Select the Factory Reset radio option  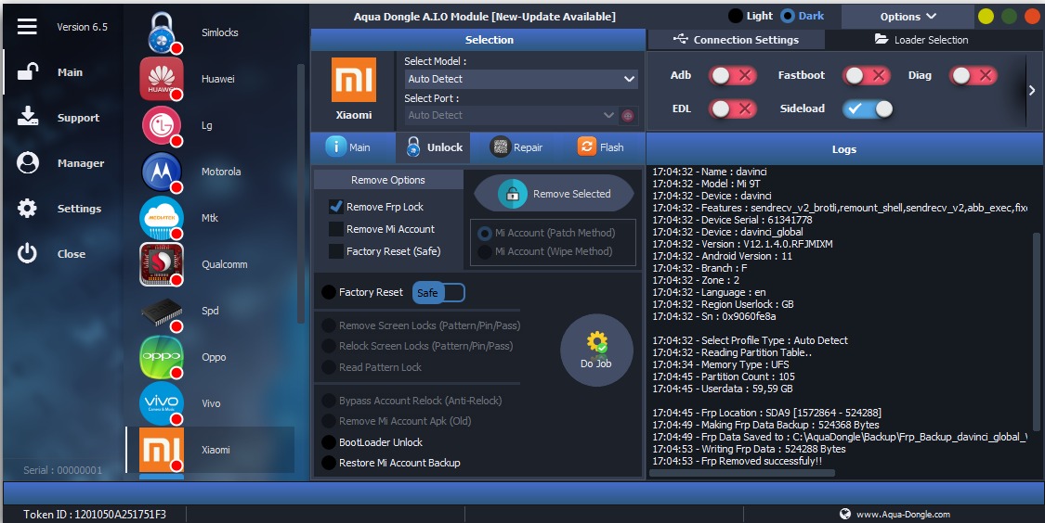(329, 292)
